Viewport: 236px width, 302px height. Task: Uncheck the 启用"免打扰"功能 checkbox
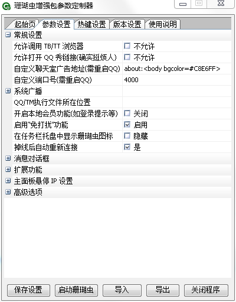pos(127,125)
